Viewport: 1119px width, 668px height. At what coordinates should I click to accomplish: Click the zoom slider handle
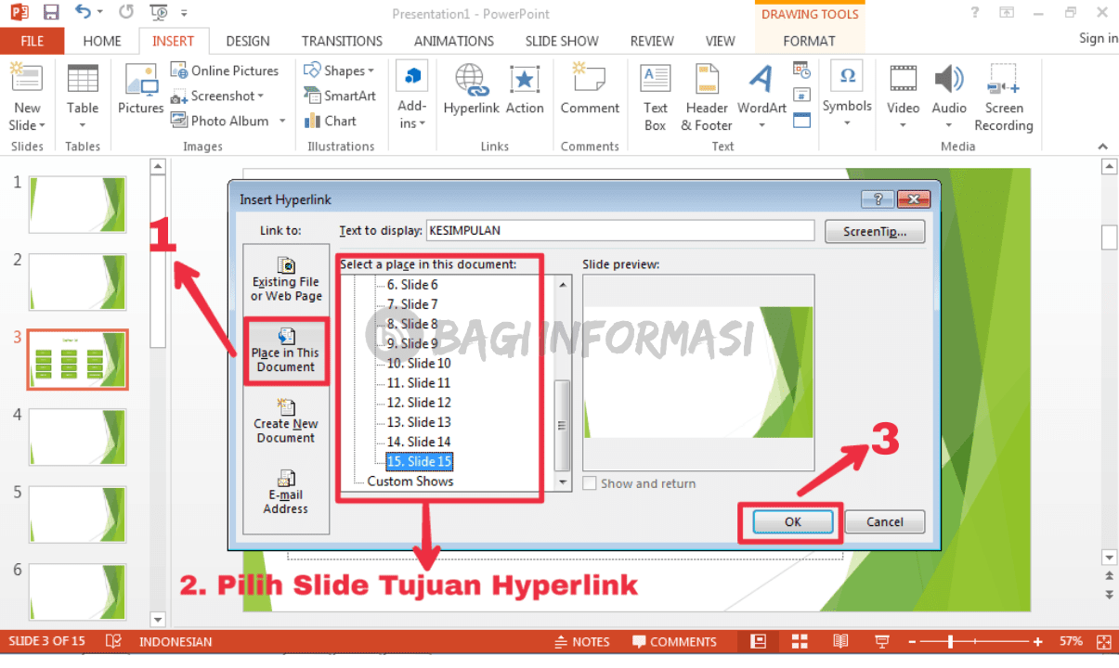tap(949, 641)
